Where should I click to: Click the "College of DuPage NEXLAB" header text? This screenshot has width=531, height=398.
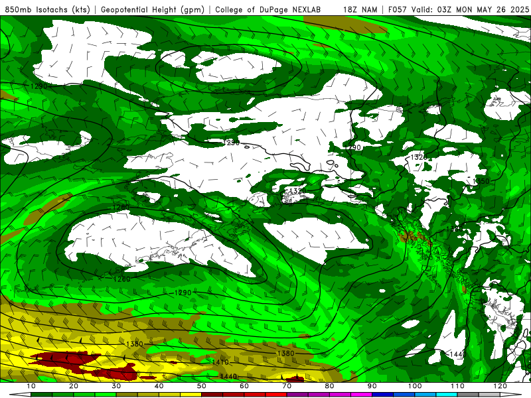point(268,9)
